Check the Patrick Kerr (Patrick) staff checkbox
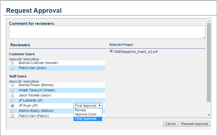This screenshot has width=217, height=136. pyautogui.click(x=12, y=116)
